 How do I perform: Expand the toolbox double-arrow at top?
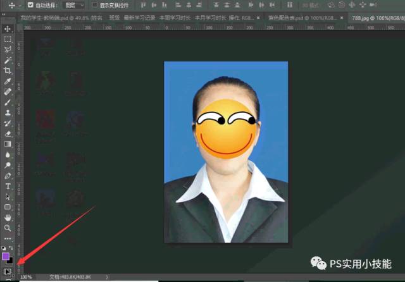point(4,14)
